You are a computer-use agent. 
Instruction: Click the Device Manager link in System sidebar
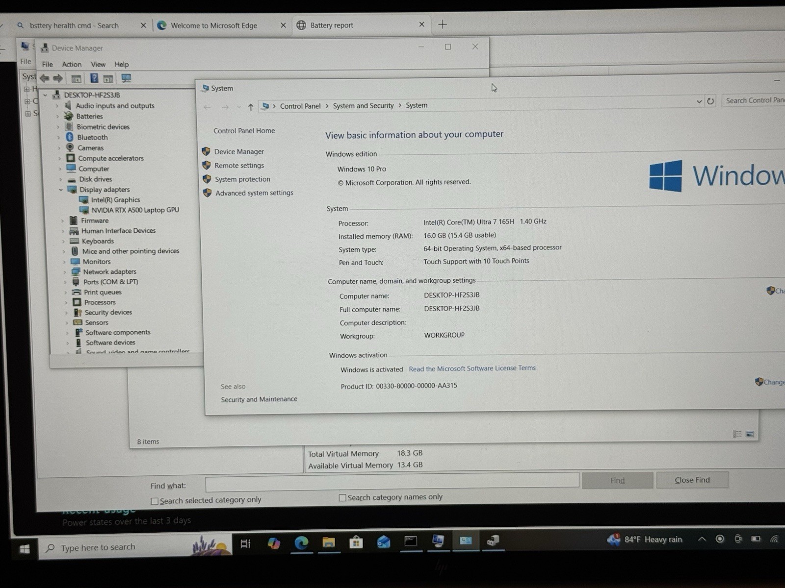[x=239, y=152]
